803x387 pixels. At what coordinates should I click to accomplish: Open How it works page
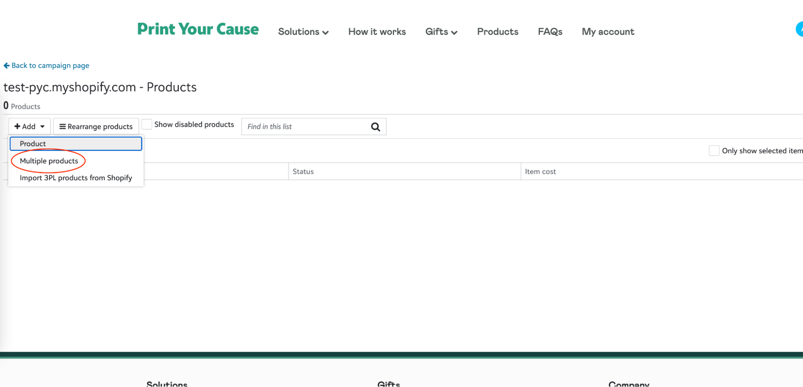(377, 32)
